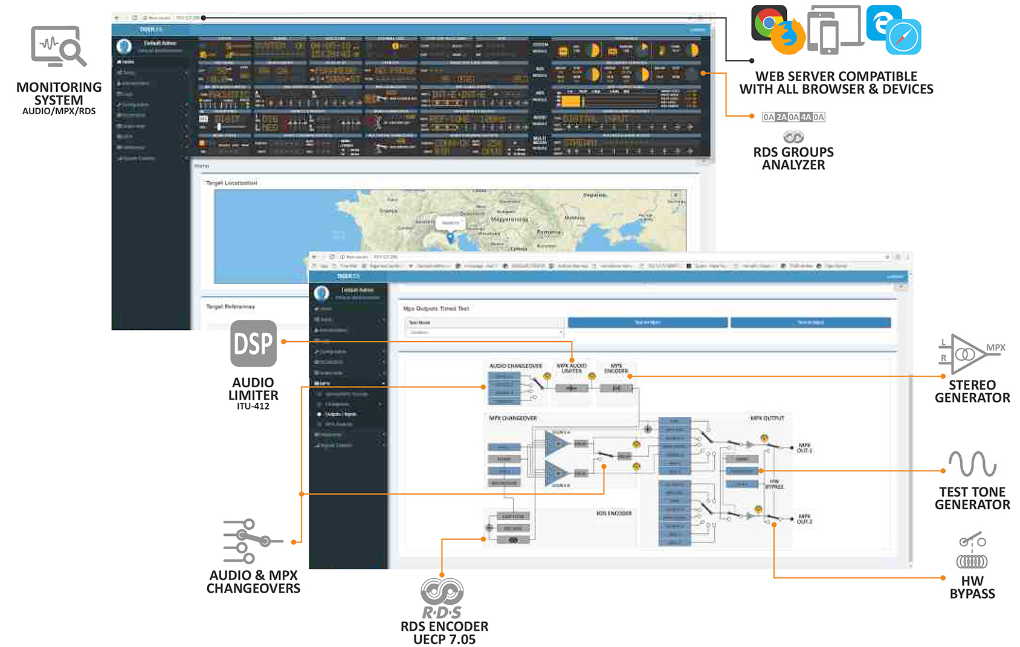Viewport: 1020px width, 647px height.
Task: Expand the Changeover submenu item chevron
Action: coord(380,404)
